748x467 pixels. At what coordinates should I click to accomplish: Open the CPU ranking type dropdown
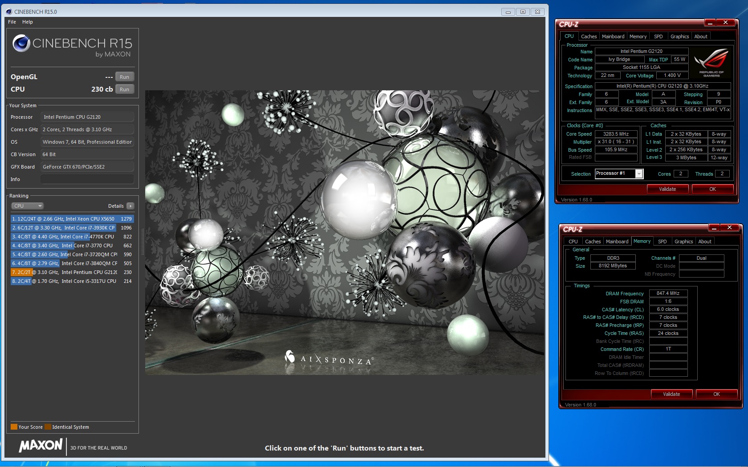(27, 206)
